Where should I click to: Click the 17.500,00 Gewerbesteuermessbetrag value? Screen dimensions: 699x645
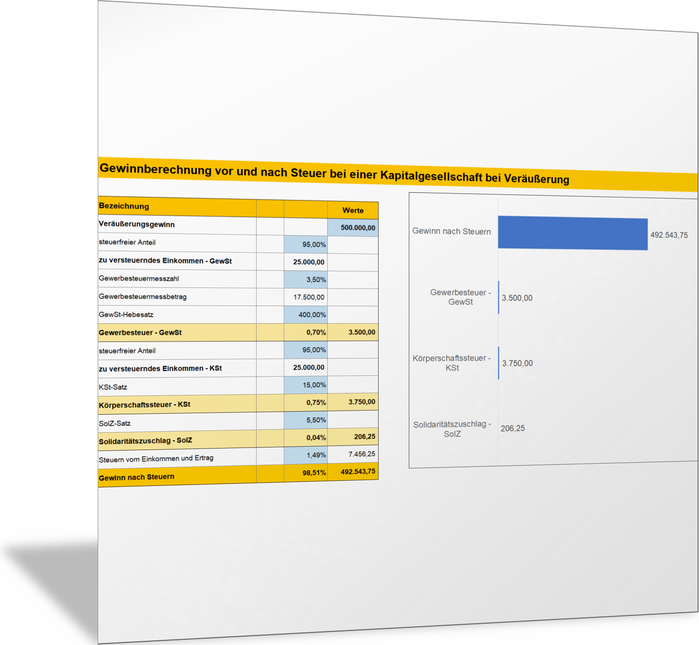[x=306, y=297]
